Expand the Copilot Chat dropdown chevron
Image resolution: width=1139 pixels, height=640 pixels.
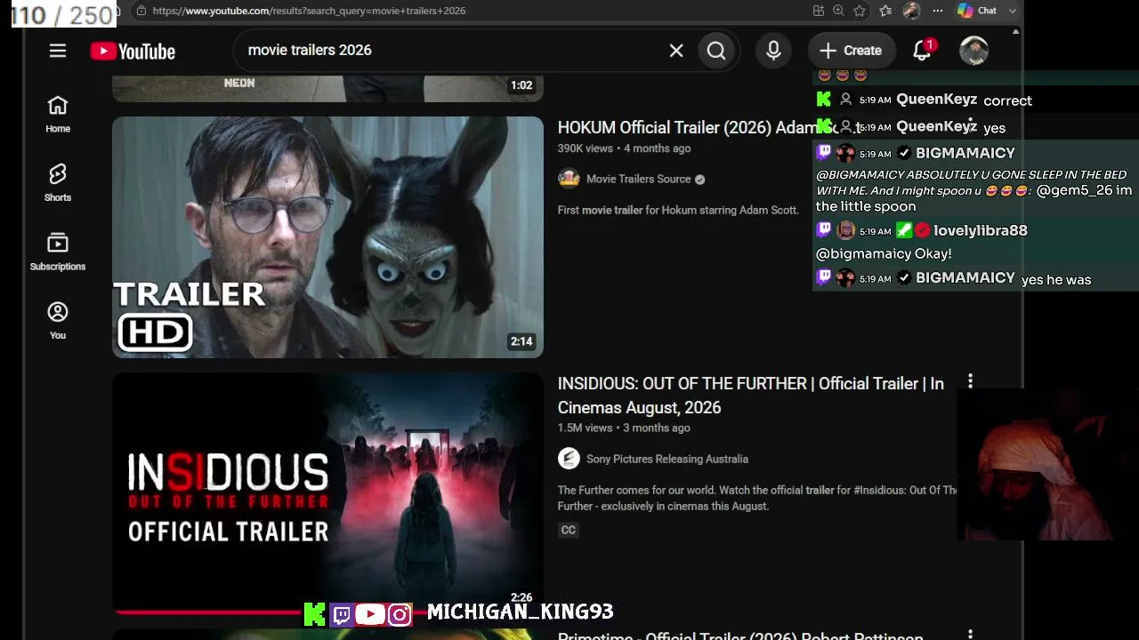[x=1012, y=11]
